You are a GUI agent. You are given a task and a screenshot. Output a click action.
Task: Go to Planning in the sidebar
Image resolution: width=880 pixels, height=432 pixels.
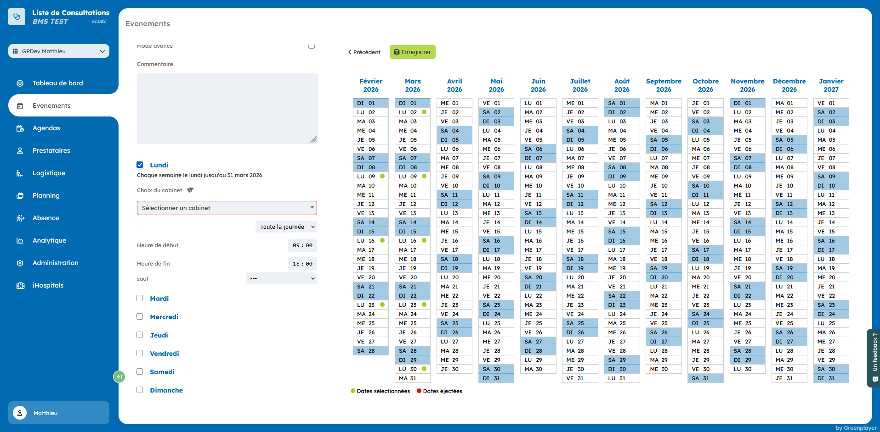46,196
